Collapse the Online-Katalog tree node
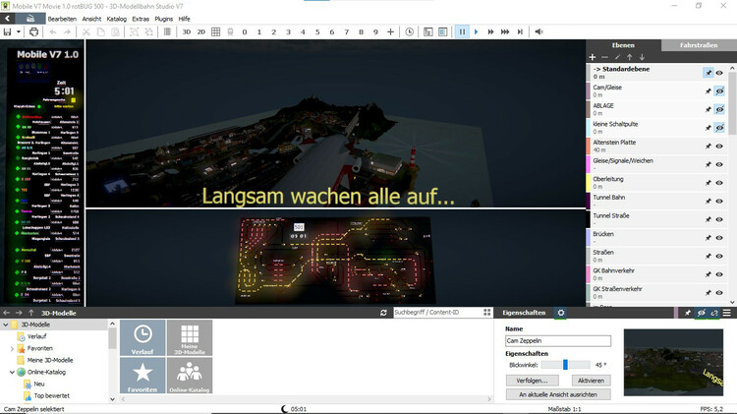Viewport: 737px width, 414px height. point(12,372)
